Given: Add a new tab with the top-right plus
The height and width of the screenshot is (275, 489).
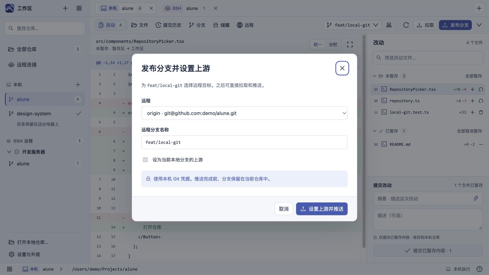Looking at the screenshot, I should (479, 8).
